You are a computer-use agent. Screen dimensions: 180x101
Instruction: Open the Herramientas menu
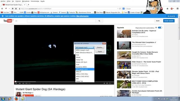[x=35, y=1]
